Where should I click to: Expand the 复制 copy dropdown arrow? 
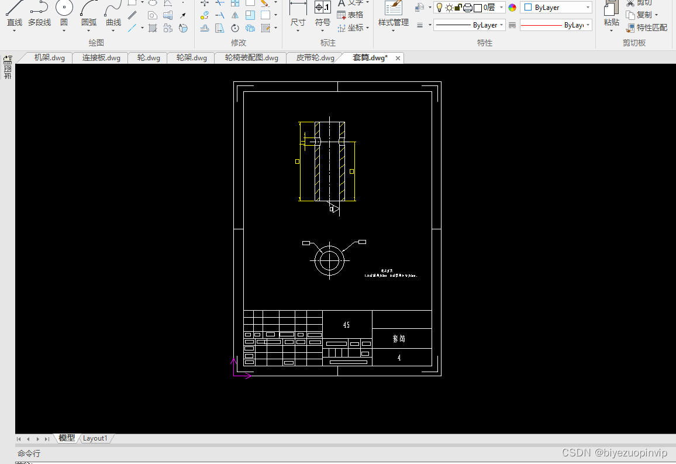coord(657,15)
